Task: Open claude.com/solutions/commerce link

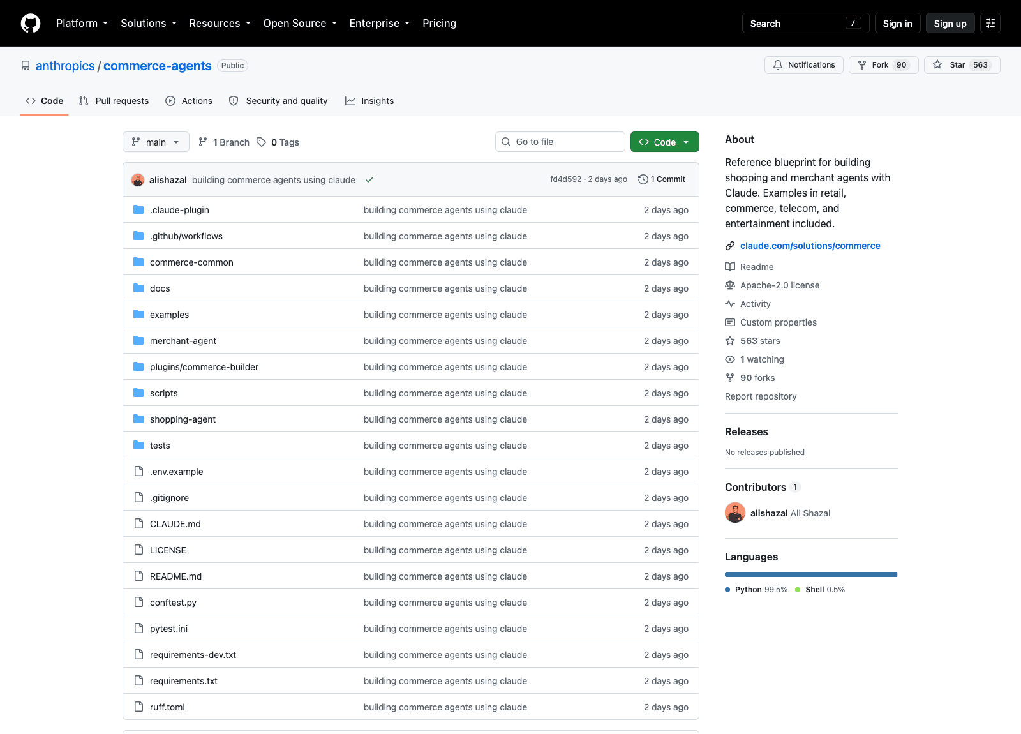Action: point(810,246)
